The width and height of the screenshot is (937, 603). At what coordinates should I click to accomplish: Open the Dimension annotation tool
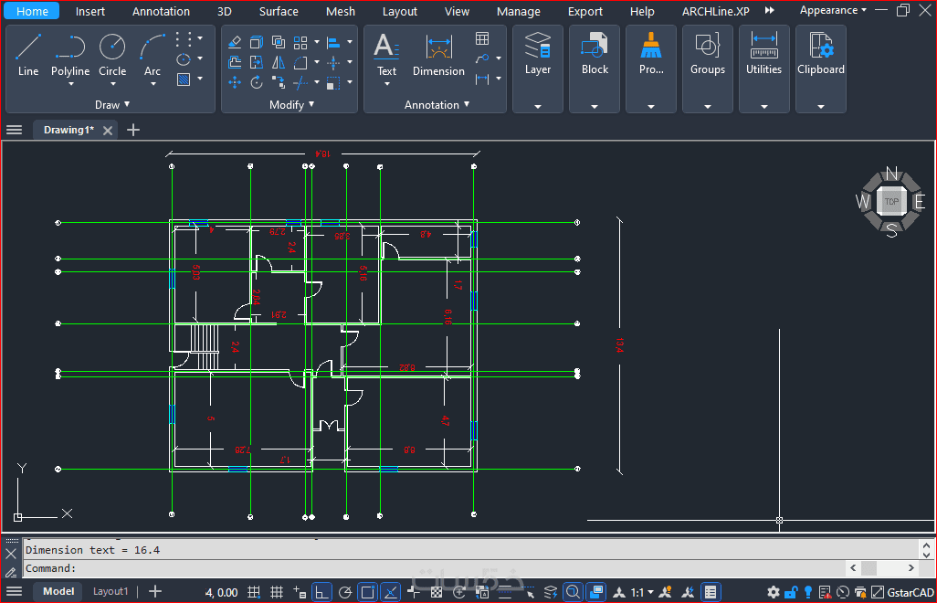point(438,55)
